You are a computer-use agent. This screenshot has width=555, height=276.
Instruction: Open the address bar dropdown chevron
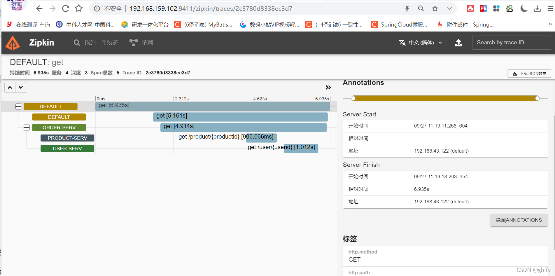449,9
